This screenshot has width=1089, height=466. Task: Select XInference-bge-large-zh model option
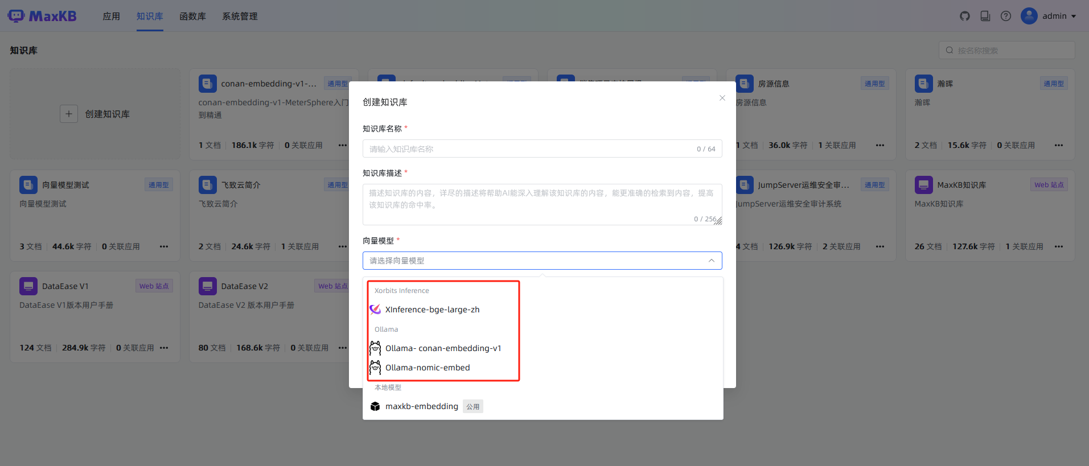coord(543,310)
